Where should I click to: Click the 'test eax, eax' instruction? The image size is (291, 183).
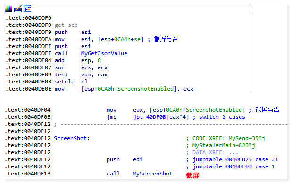pyautogui.click(x=81, y=75)
